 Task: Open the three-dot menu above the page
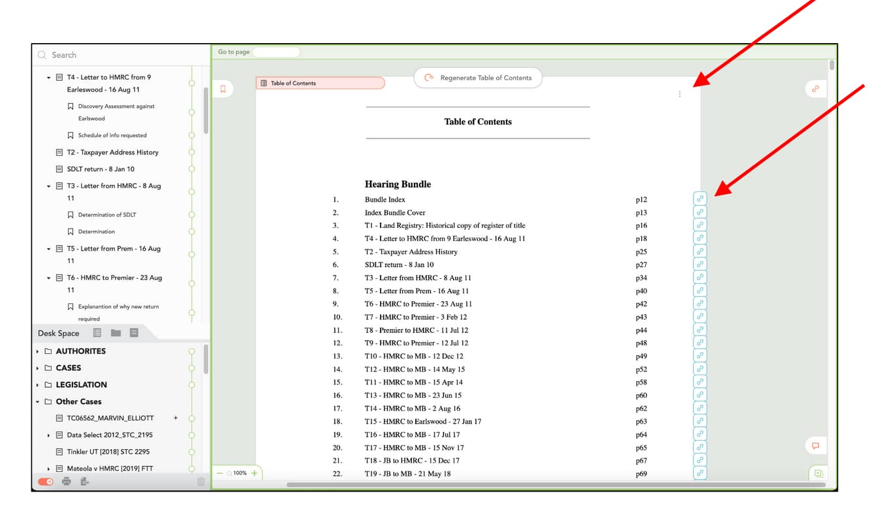[680, 94]
